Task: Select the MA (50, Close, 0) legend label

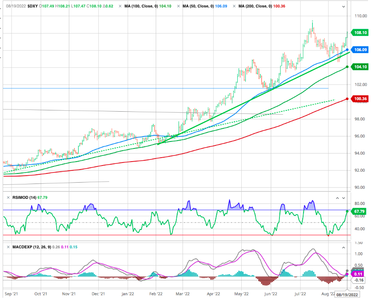Action: point(198,6)
